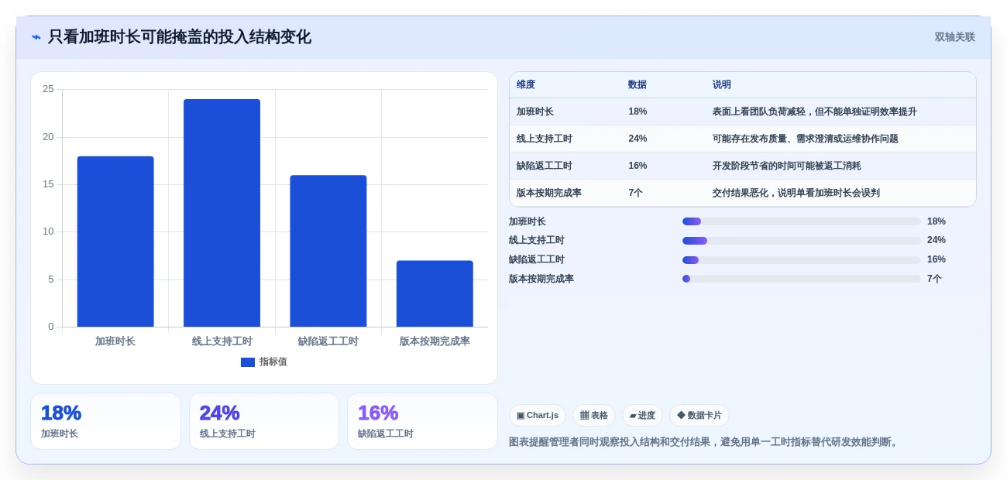Click the 18% cell in the table
The width and height of the screenshot is (1007, 480).
pos(638,111)
